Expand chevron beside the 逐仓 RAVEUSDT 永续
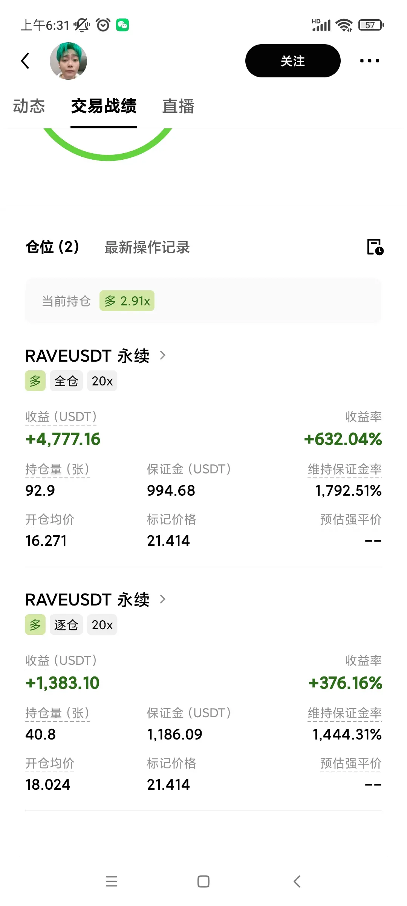The height and width of the screenshot is (906, 407). point(163,599)
